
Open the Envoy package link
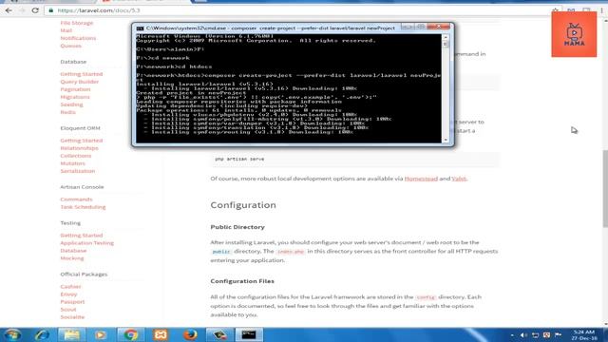pos(68,294)
